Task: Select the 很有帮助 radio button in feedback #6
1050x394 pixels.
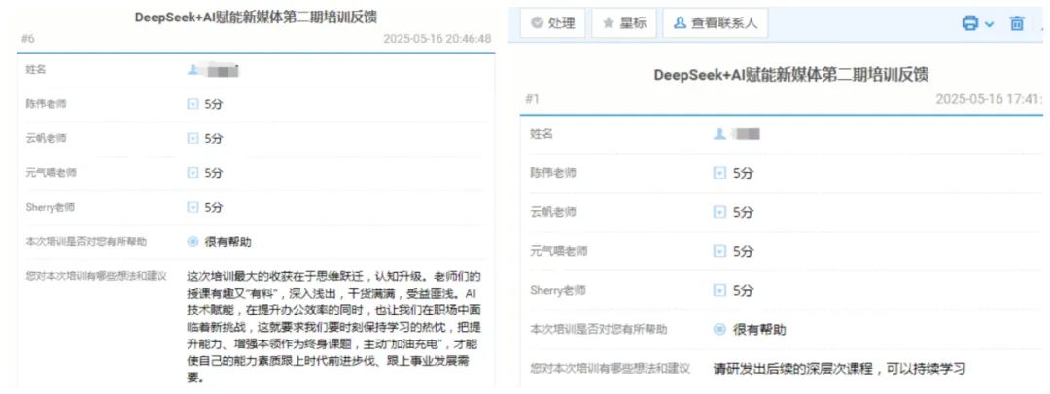Action: pyautogui.click(x=192, y=242)
